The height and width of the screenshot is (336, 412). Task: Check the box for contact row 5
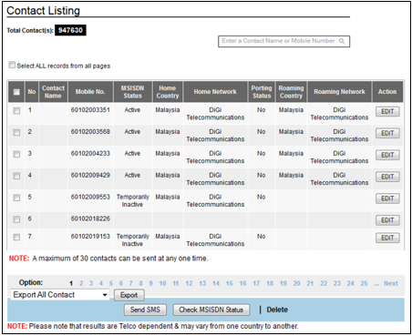coord(16,198)
